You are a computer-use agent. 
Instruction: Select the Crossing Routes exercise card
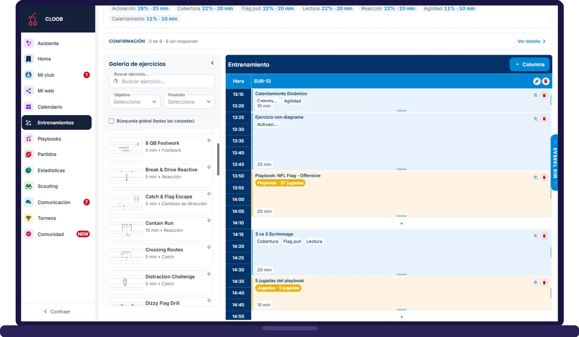160,255
